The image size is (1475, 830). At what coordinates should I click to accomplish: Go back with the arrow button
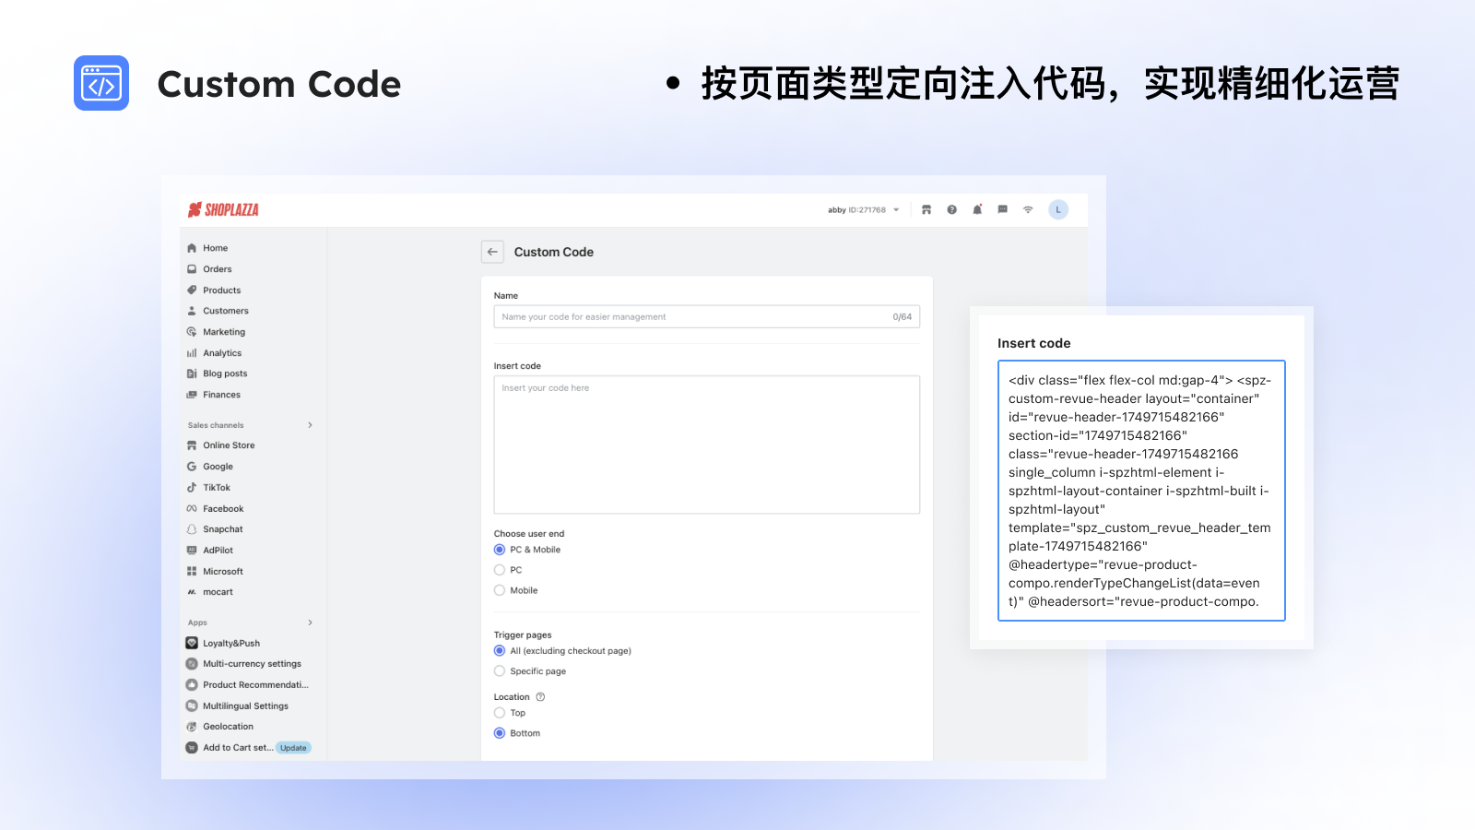coord(492,252)
